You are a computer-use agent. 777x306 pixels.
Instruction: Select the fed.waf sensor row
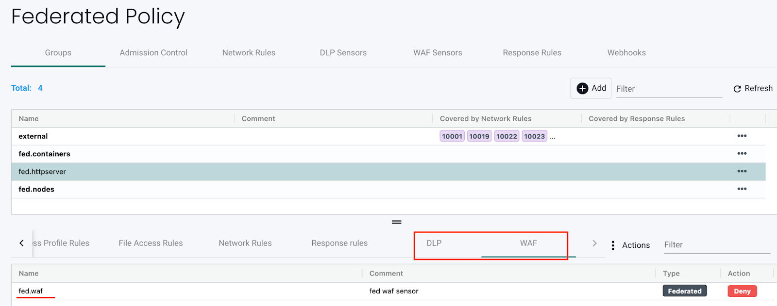coord(31,291)
